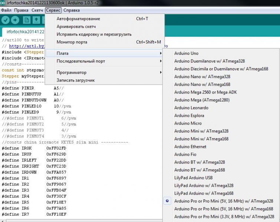Open the Правка menu

(x=21, y=10)
